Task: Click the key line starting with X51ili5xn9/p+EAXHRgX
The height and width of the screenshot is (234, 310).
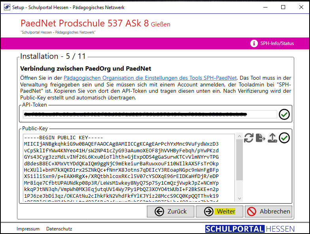Action: tap(121, 176)
